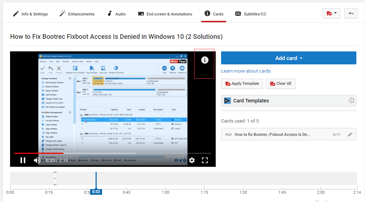Select the Poll card entry in list
The image size is (365, 202).
pos(289,134)
